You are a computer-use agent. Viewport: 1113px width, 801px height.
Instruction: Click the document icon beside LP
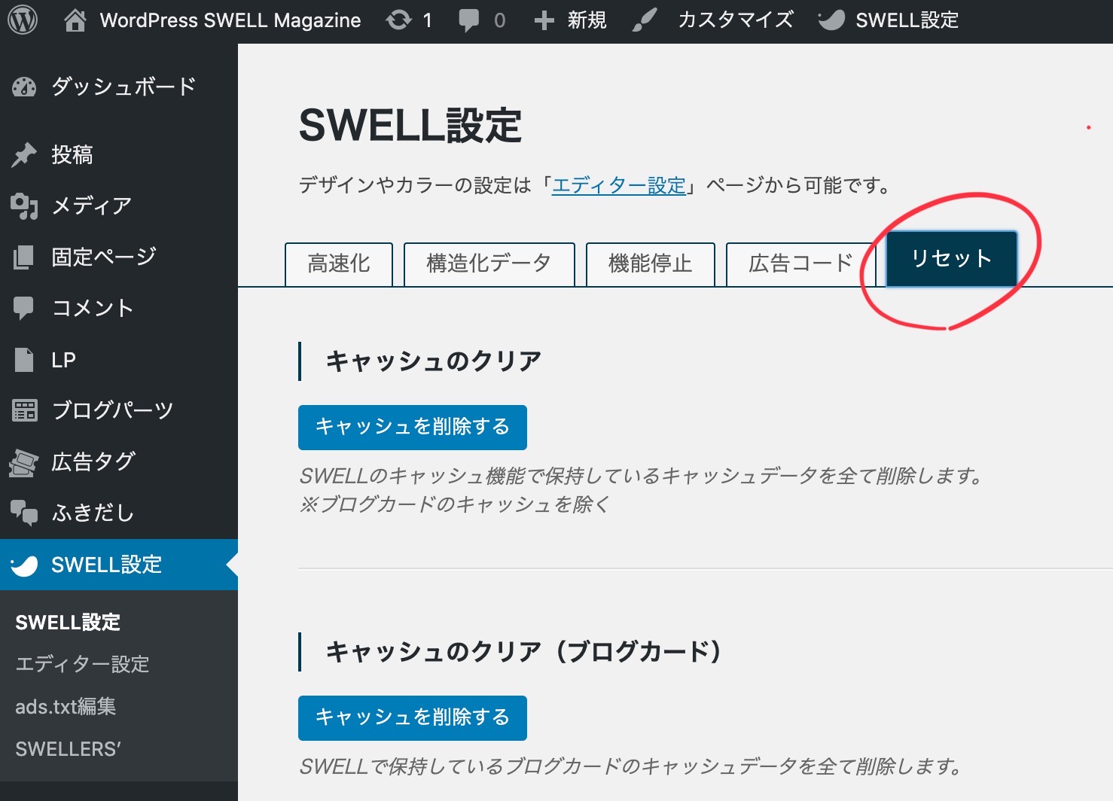point(24,360)
